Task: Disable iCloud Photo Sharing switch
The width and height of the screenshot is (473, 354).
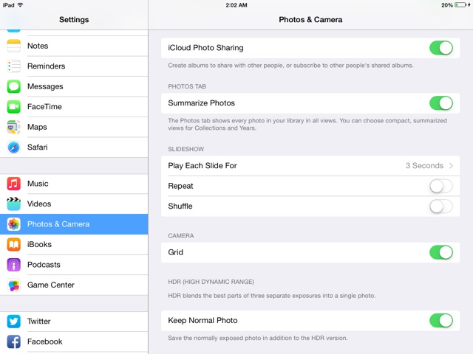Action: click(x=441, y=48)
